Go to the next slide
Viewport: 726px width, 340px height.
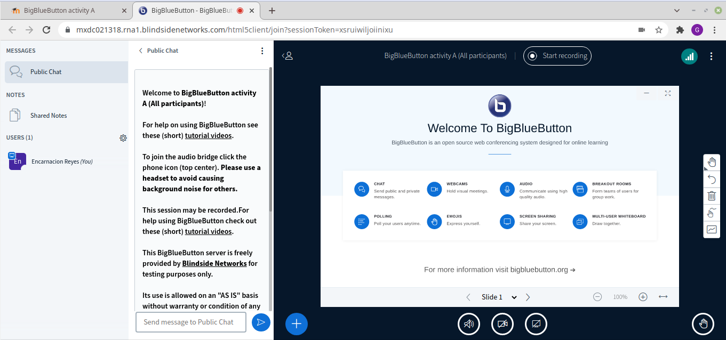coord(528,297)
